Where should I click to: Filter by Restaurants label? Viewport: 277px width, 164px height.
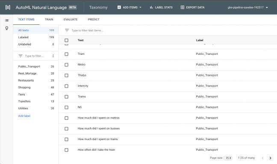(36, 81)
